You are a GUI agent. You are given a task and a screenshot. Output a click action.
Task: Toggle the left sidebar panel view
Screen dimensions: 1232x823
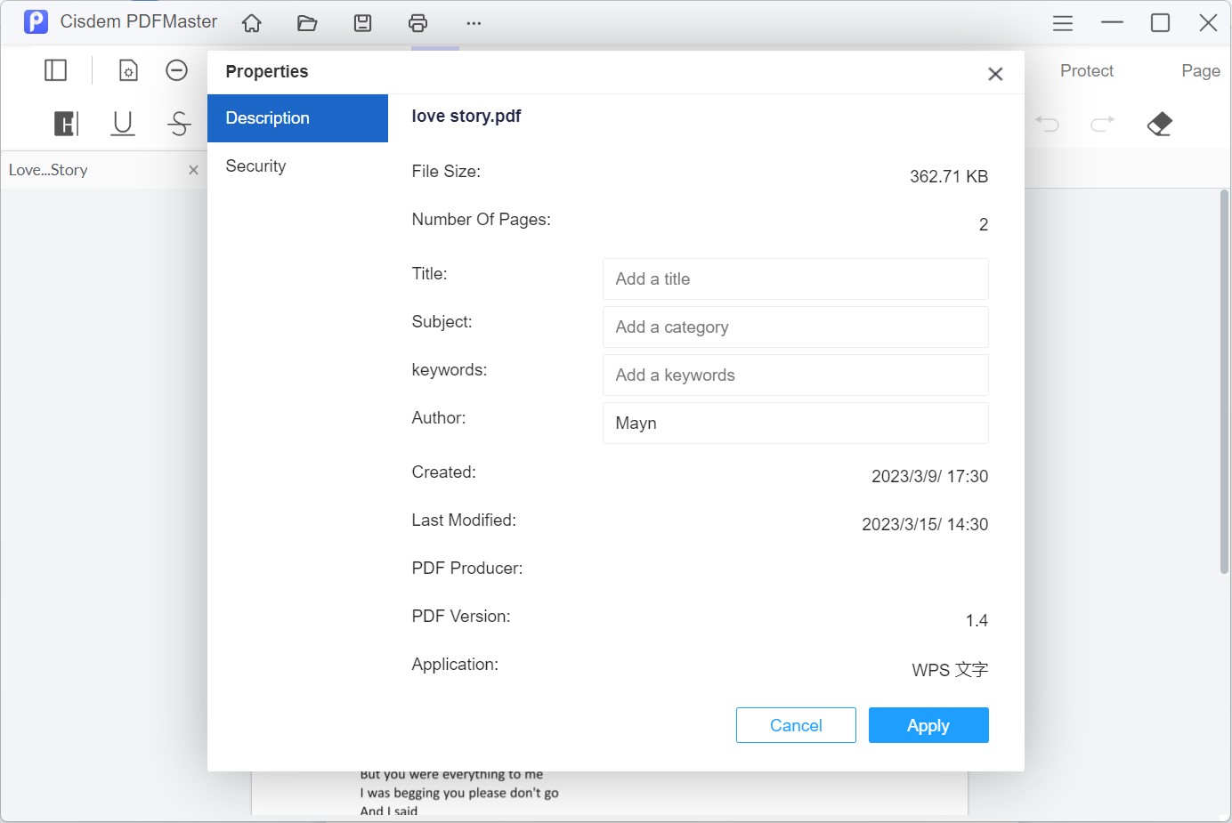(55, 69)
